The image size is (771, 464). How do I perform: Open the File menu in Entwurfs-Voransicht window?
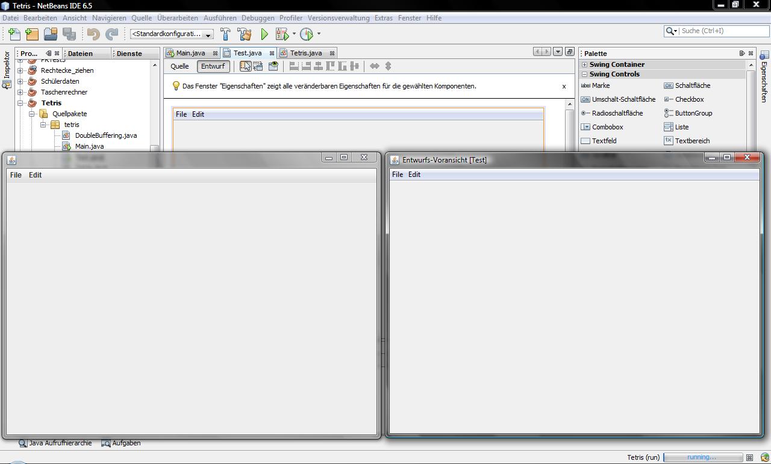point(398,175)
